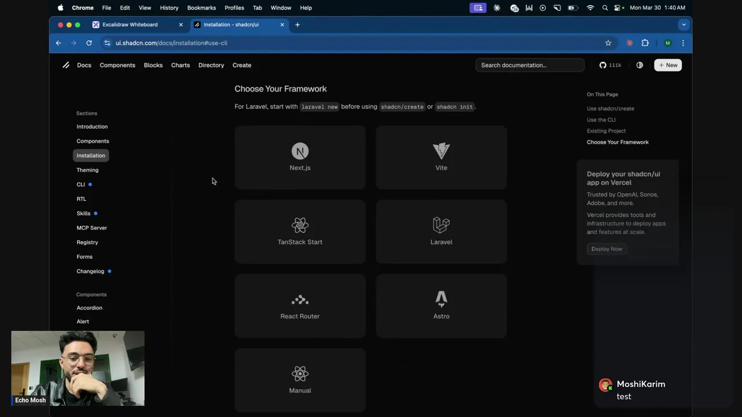
Task: Open the orange starburst extension icon
Action: coord(630,43)
